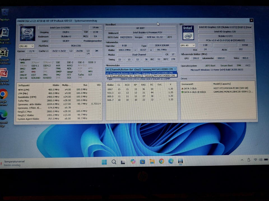Select memory module #2 Samsung M471A5143EB0-CPB

[141, 76]
